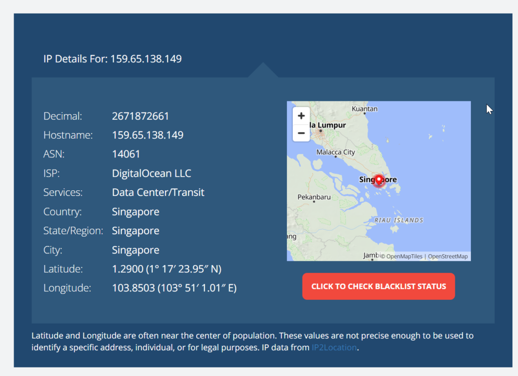Image resolution: width=518 pixels, height=376 pixels.
Task: Click the Pekanbaru label on map
Action: [x=314, y=197]
